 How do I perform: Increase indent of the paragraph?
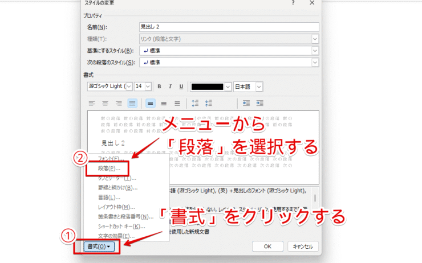coord(259,103)
